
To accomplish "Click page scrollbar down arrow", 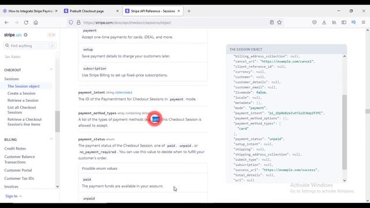I will pos(368,200).
